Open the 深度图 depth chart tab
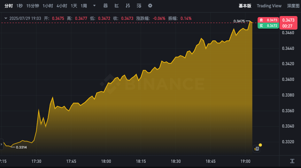The height and width of the screenshot is (168, 301). pyautogui.click(x=293, y=6)
